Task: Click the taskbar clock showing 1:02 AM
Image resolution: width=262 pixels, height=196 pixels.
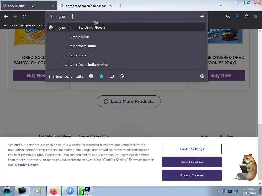Action: coord(249,191)
